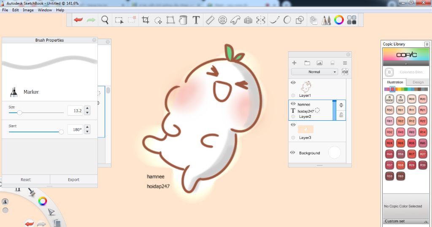
Task: Close the Copic Library panel
Action: pos(427,44)
